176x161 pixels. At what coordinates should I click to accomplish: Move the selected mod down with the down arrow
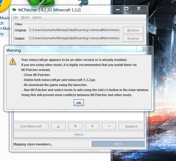[x=75, y=126]
